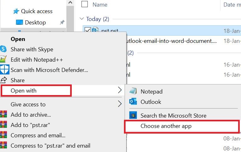Select Search the Microsoft Store

173,115
